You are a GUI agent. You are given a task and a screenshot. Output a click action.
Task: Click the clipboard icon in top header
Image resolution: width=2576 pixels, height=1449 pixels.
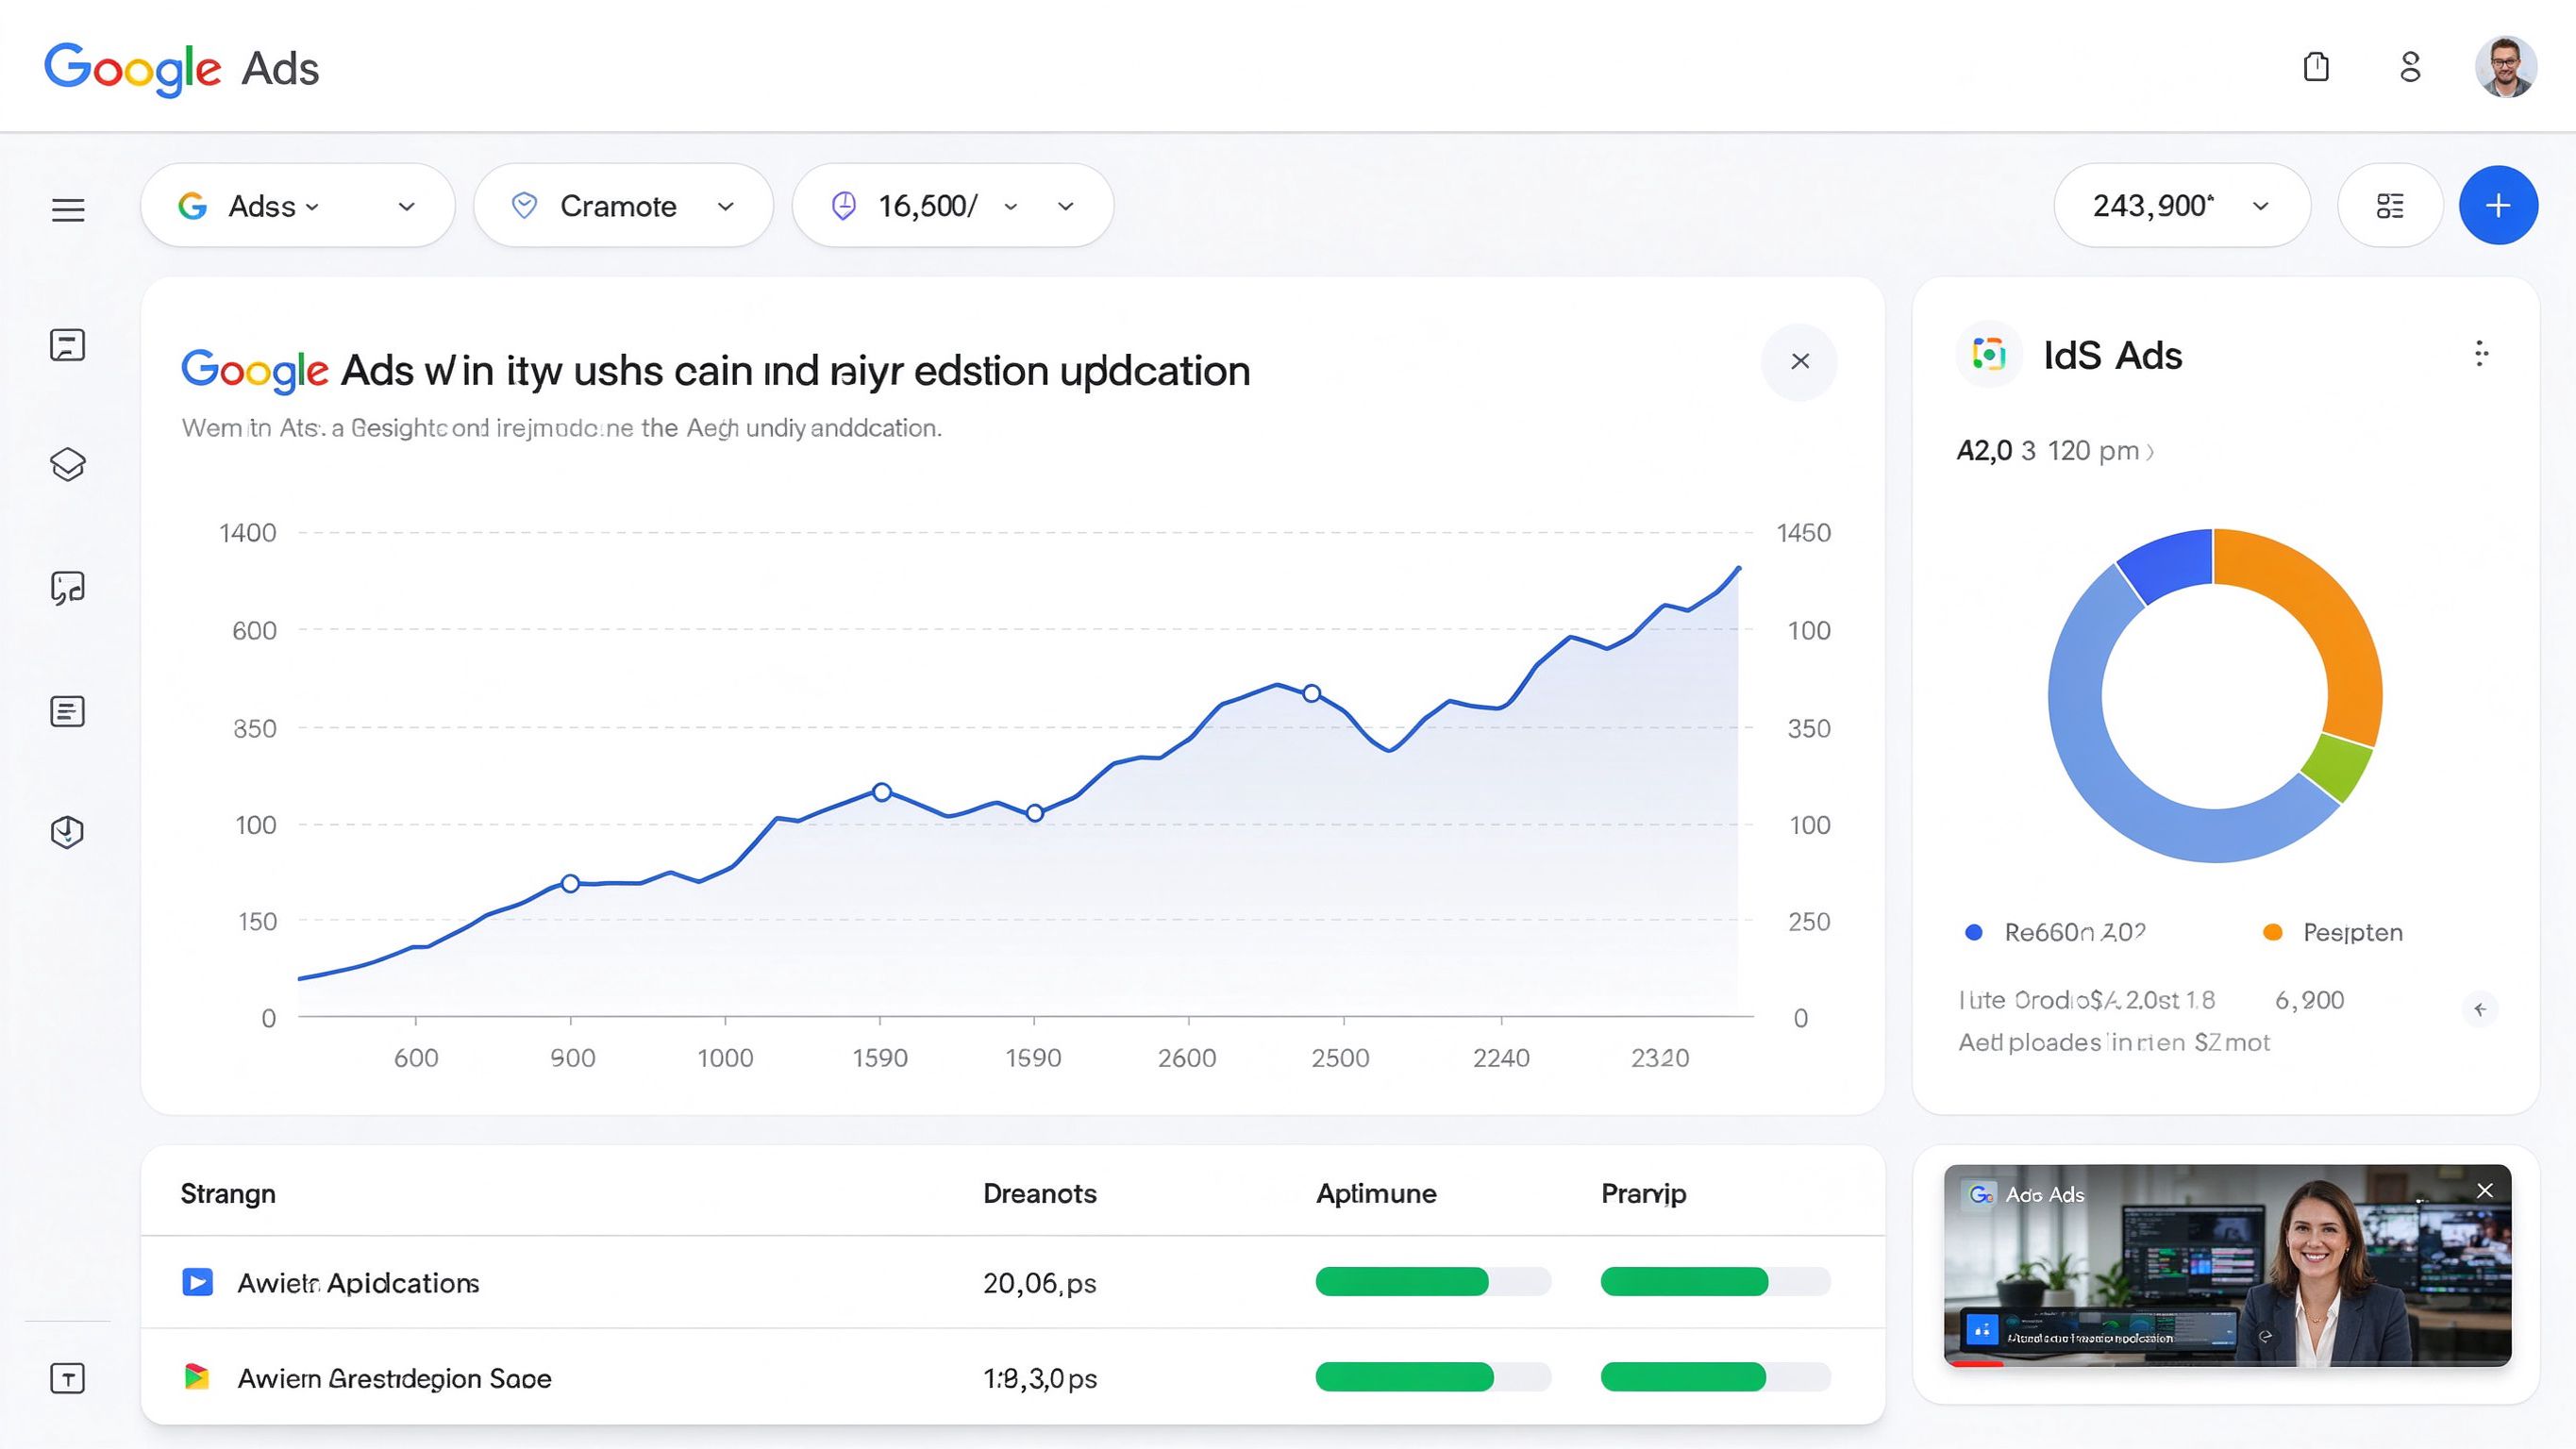tap(2316, 67)
